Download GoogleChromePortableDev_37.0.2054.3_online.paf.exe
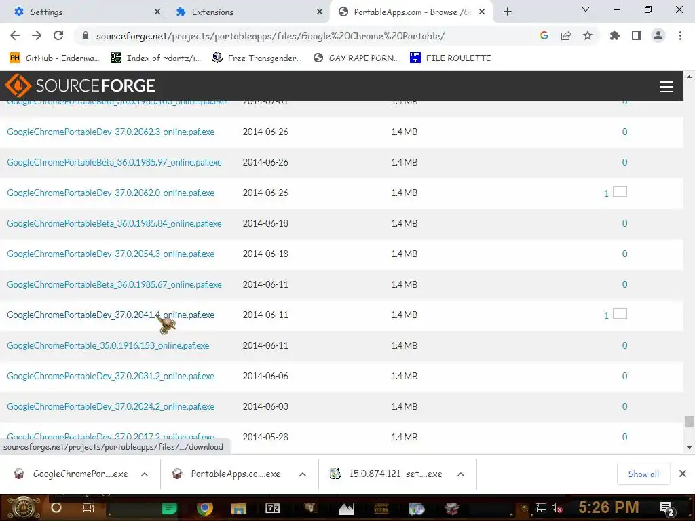The image size is (695, 521). point(111,254)
